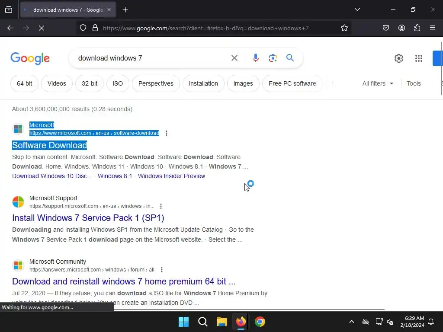Start voice search with microphone
443x332 pixels.
[x=255, y=58]
